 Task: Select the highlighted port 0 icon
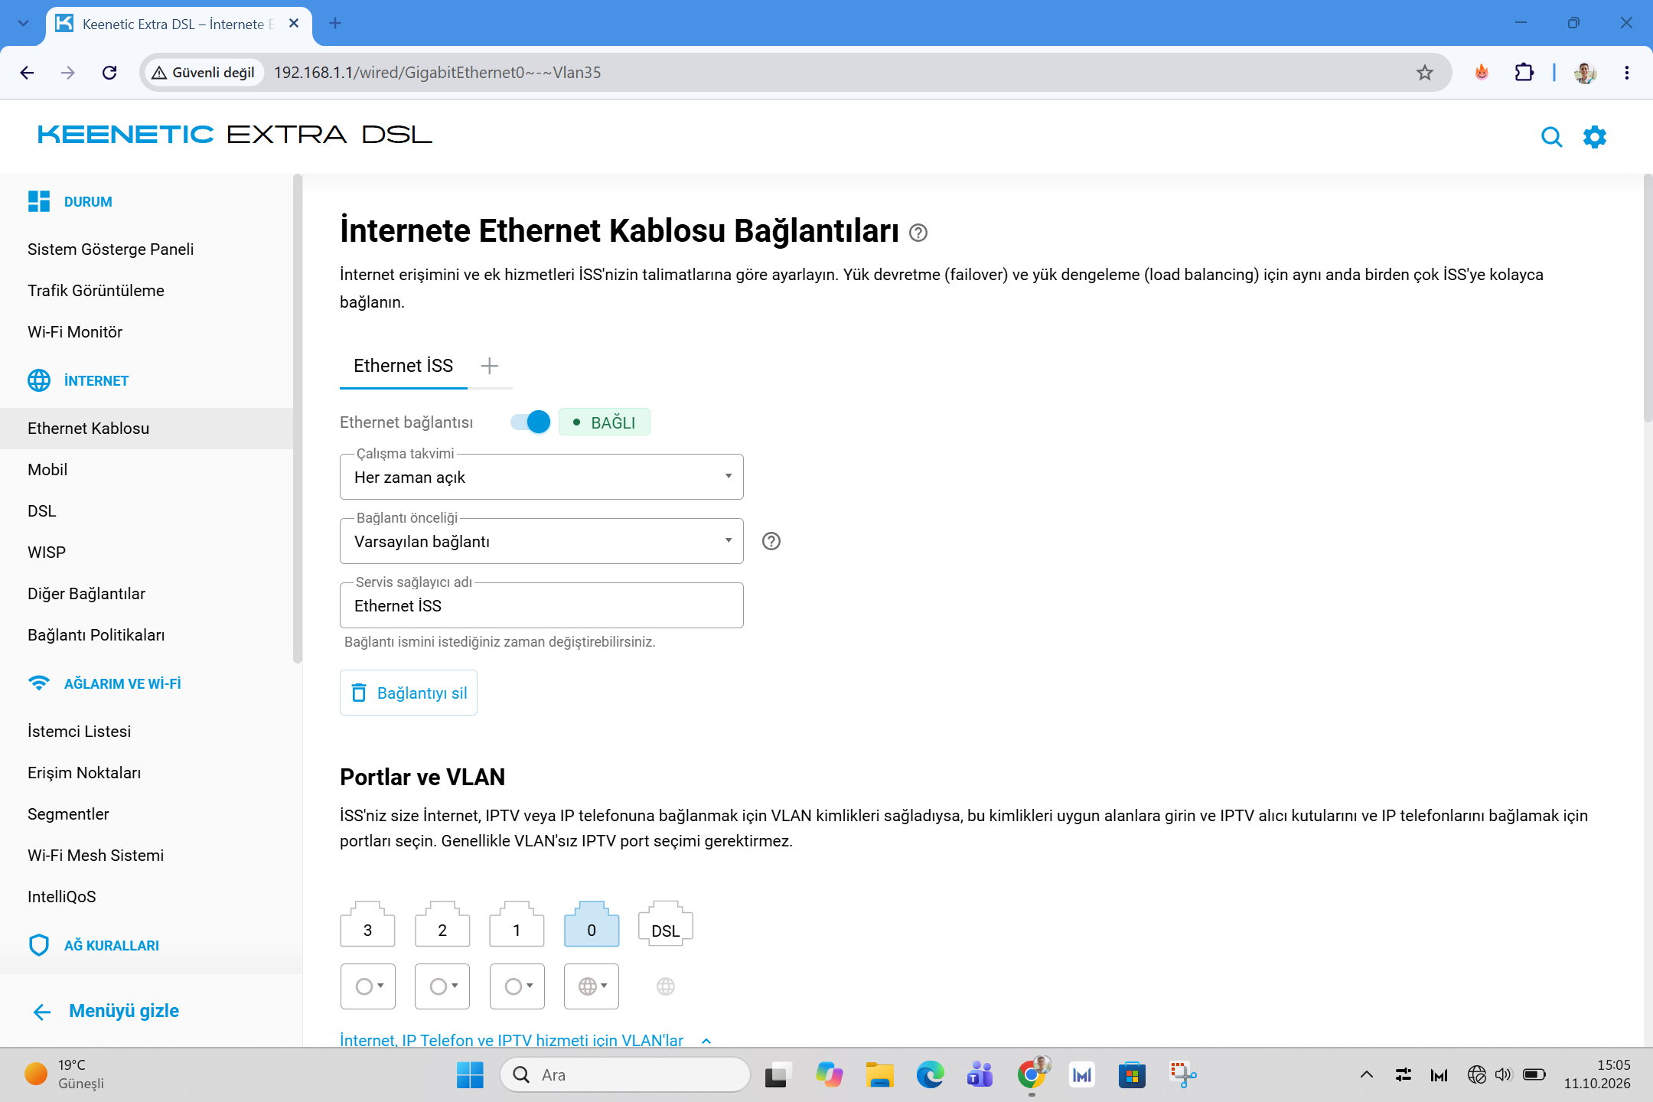[592, 924]
